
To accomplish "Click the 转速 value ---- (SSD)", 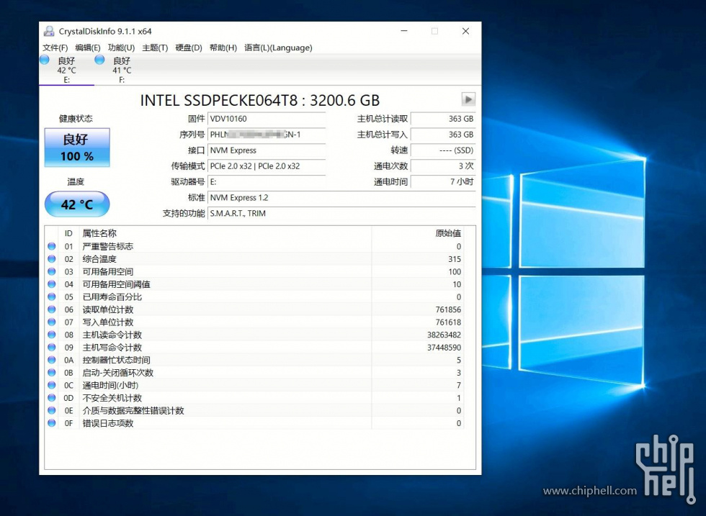I will pos(444,150).
